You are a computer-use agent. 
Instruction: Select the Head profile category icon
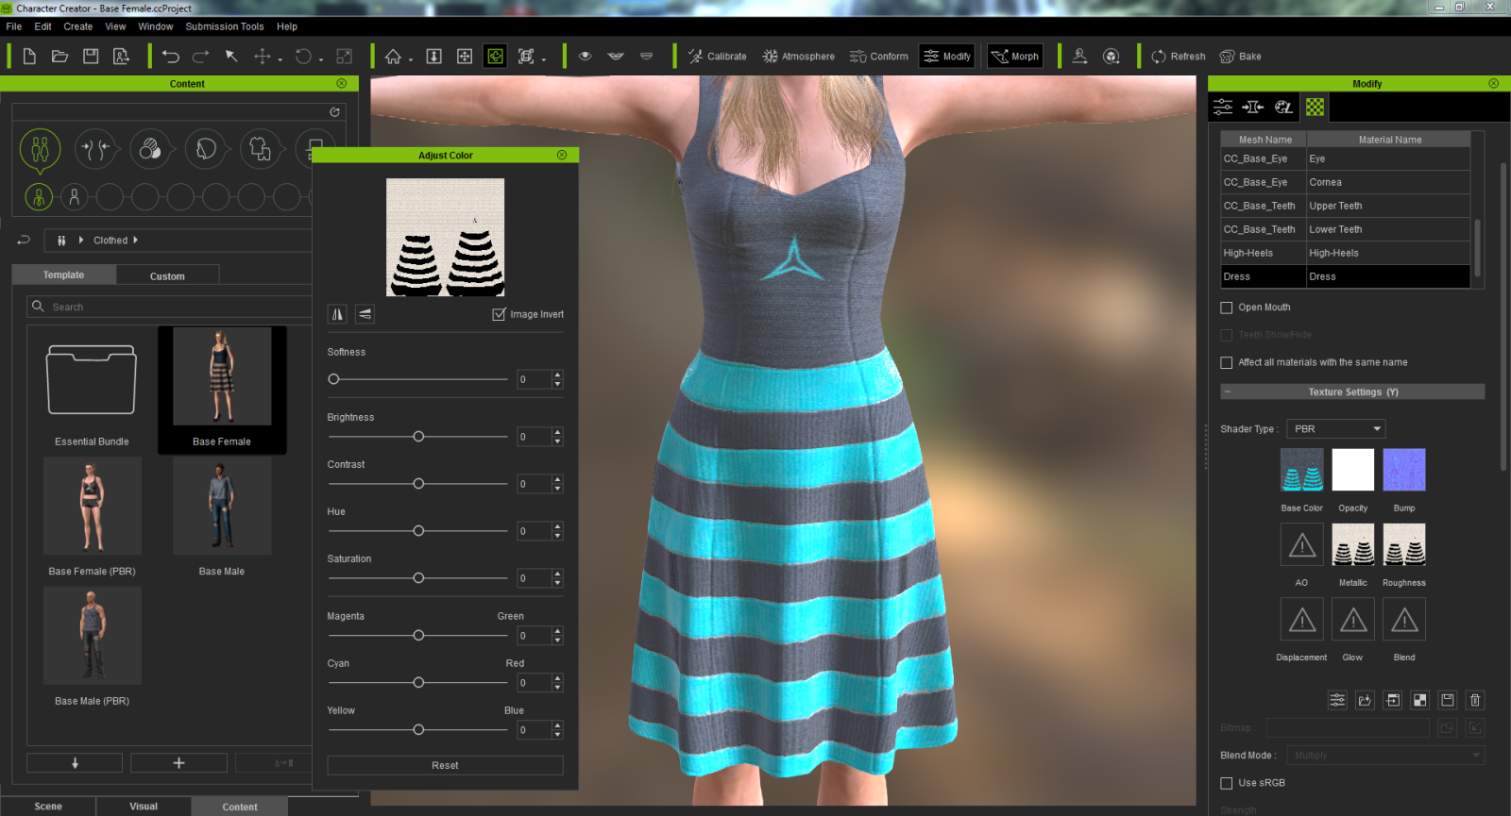pyautogui.click(x=206, y=149)
